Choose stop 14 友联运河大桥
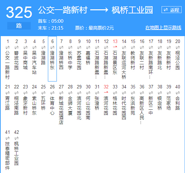This screenshot has width=185, height=173. point(124,65)
